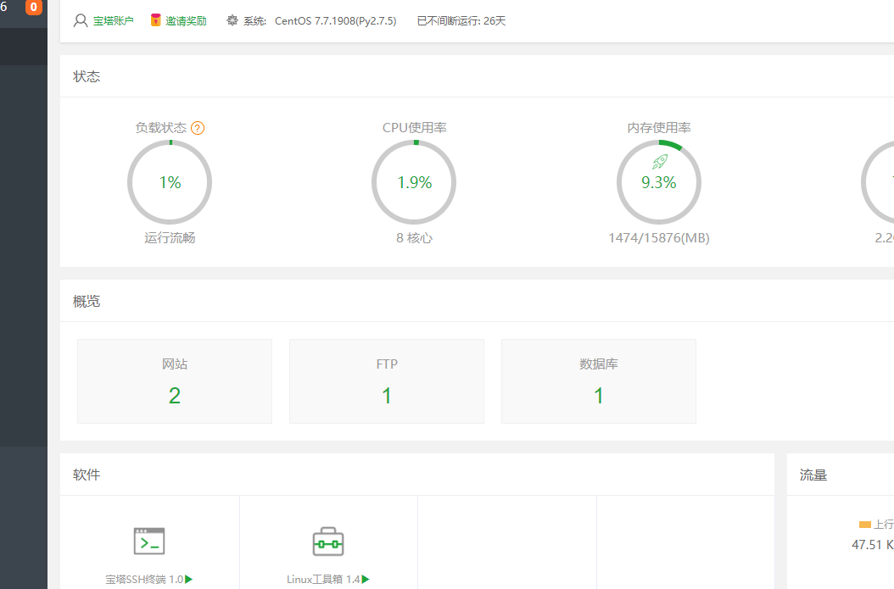894x589 pixels.
Task: Click the system gear icon
Action: coord(232,20)
